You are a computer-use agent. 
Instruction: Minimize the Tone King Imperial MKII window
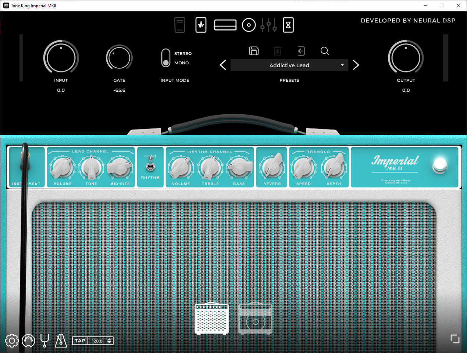click(425, 6)
